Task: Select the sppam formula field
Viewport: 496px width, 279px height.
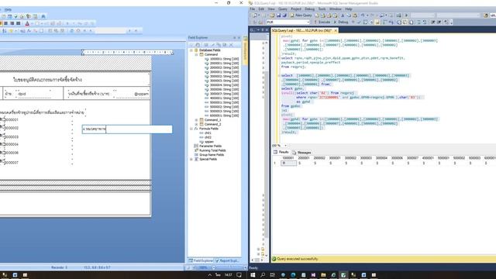Action: 207,142
